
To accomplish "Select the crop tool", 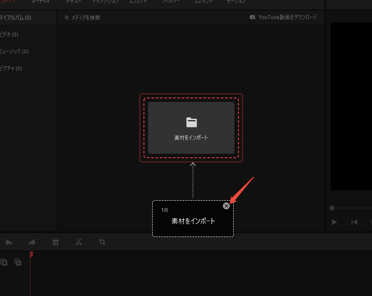I will [102, 242].
